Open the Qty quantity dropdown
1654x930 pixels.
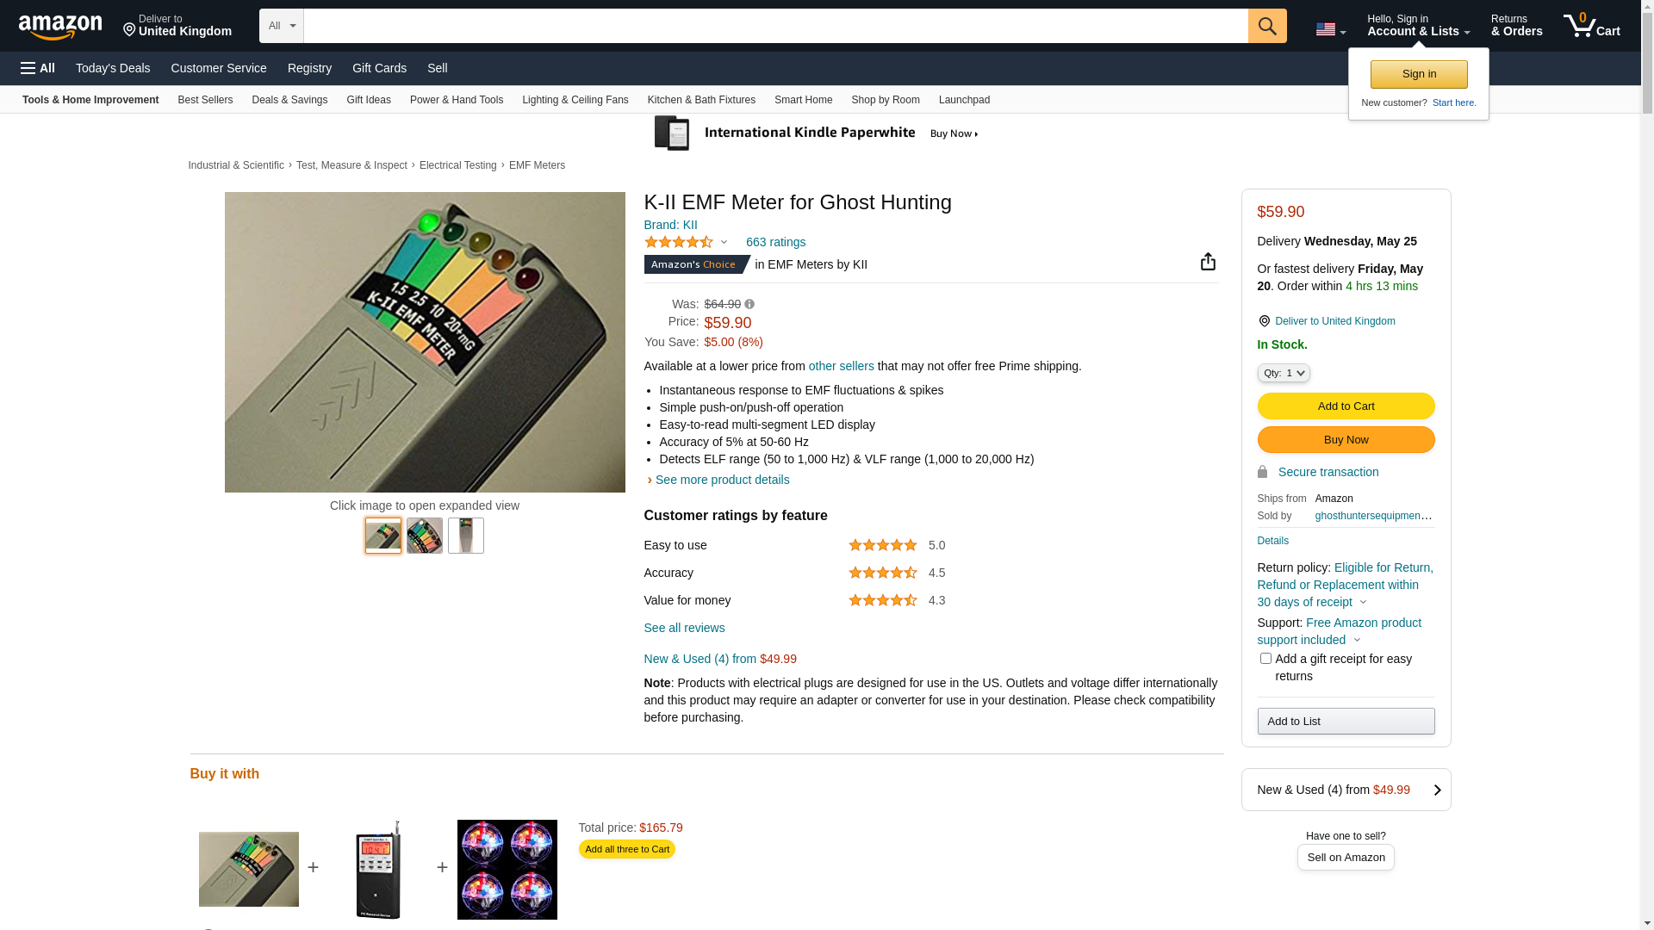(x=1284, y=373)
